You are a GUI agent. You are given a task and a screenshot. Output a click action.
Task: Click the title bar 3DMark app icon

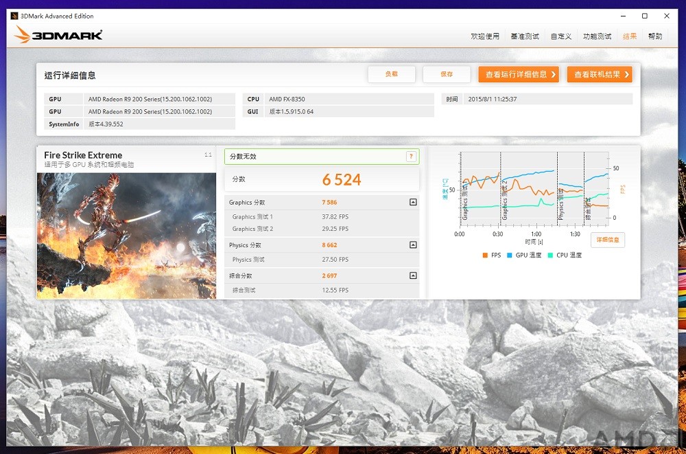click(x=14, y=16)
